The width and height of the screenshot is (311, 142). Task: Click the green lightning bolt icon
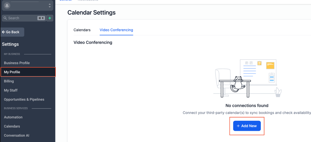pyautogui.click(x=50, y=18)
